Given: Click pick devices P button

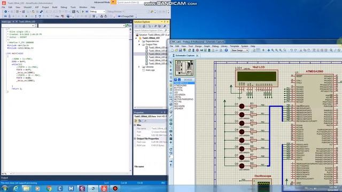Looking at the screenshot, I should 175,80.
